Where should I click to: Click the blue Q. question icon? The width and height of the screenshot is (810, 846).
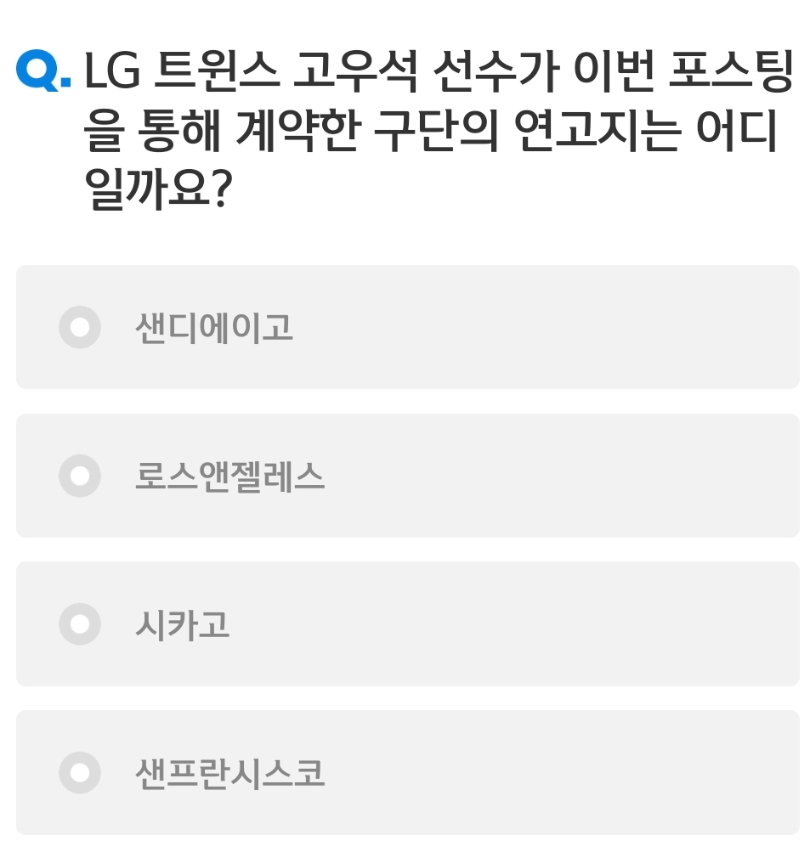click(x=43, y=70)
